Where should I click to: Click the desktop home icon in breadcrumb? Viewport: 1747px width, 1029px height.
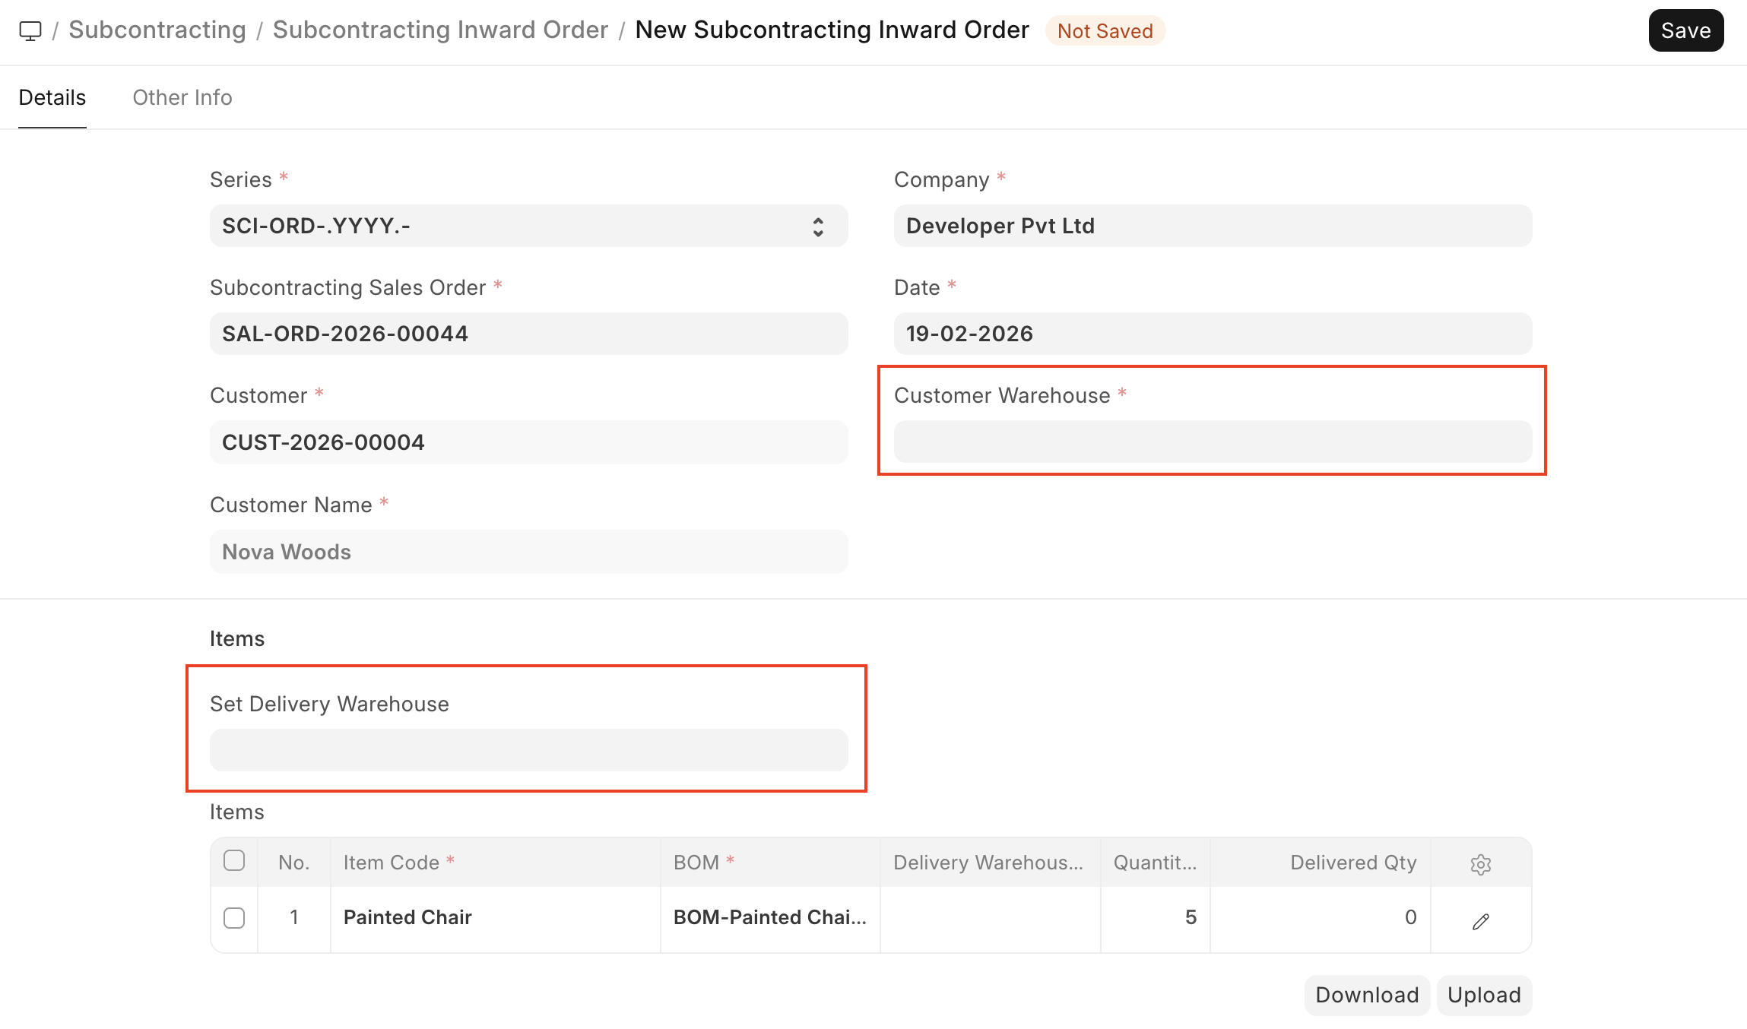click(x=30, y=31)
